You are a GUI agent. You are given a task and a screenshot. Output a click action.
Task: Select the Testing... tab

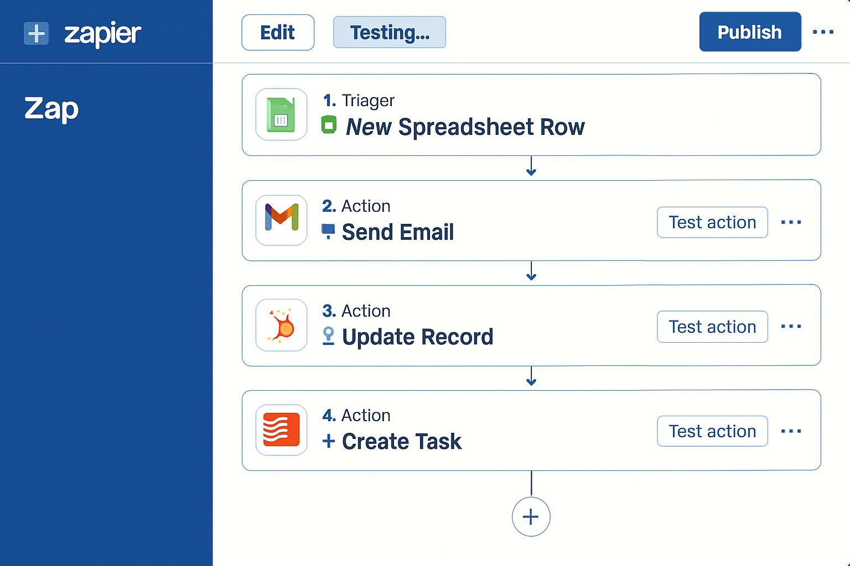coord(390,33)
